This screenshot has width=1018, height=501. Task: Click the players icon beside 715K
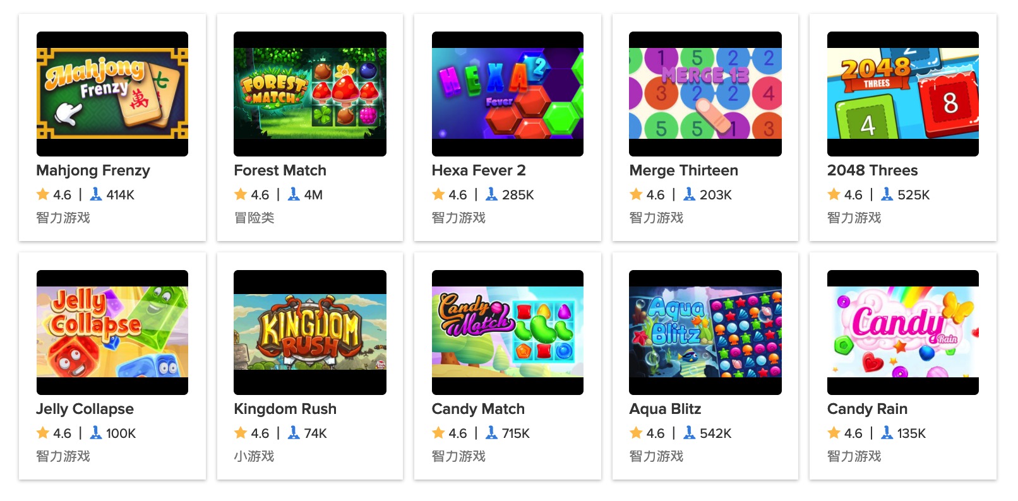[491, 433]
